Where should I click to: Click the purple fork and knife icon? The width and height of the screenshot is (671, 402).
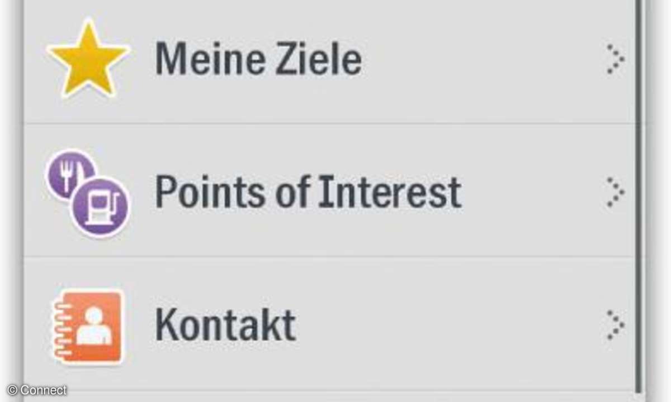pyautogui.click(x=69, y=174)
